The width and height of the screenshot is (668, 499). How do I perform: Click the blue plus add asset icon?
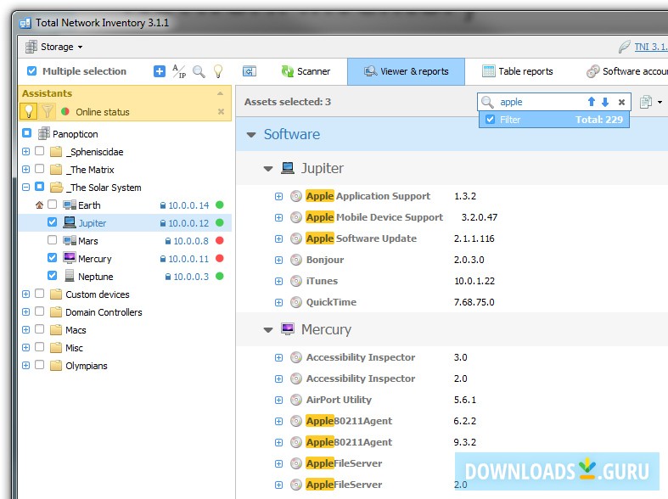coord(160,71)
